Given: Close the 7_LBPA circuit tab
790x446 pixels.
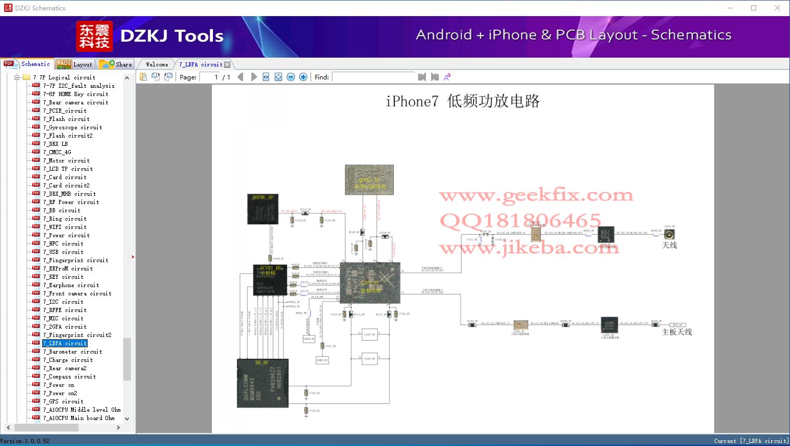Looking at the screenshot, I should point(227,64).
